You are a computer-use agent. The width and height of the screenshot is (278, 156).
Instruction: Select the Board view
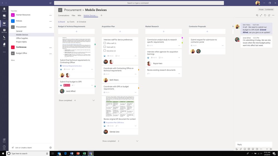(x=61, y=22)
